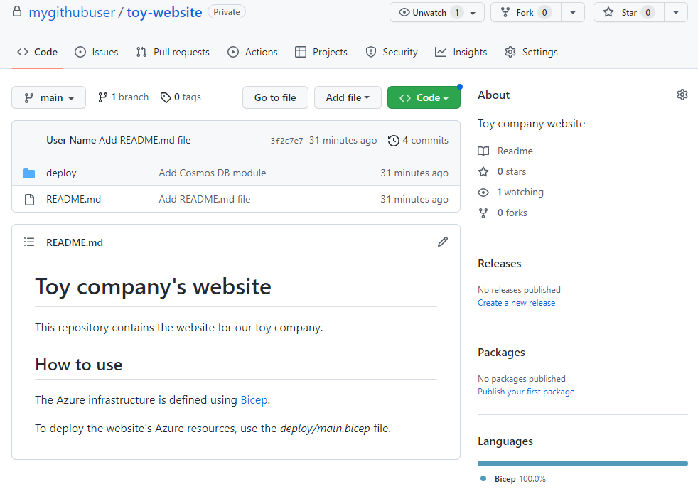Open the Issues tab

(x=97, y=52)
